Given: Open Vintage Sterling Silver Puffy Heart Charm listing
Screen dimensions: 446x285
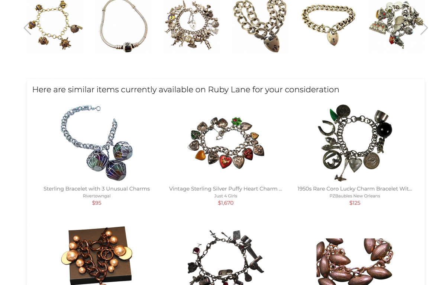Looking at the screenshot, I should [x=226, y=189].
